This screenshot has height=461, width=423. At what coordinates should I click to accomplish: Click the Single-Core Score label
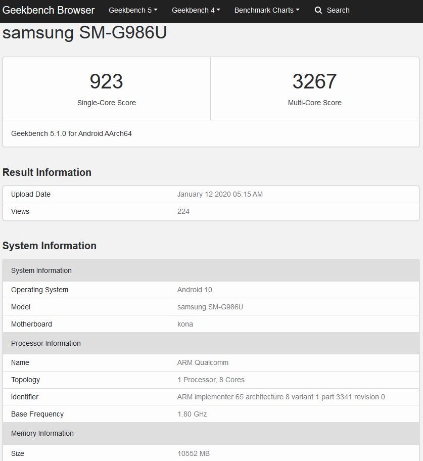pyautogui.click(x=106, y=103)
